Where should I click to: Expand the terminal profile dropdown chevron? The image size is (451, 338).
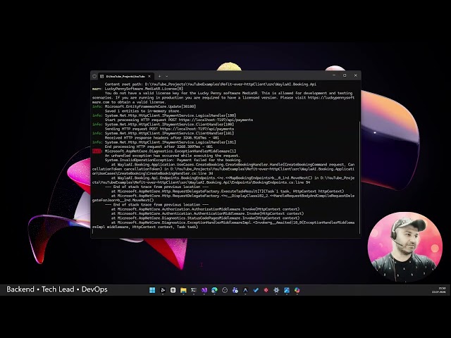pos(167,77)
